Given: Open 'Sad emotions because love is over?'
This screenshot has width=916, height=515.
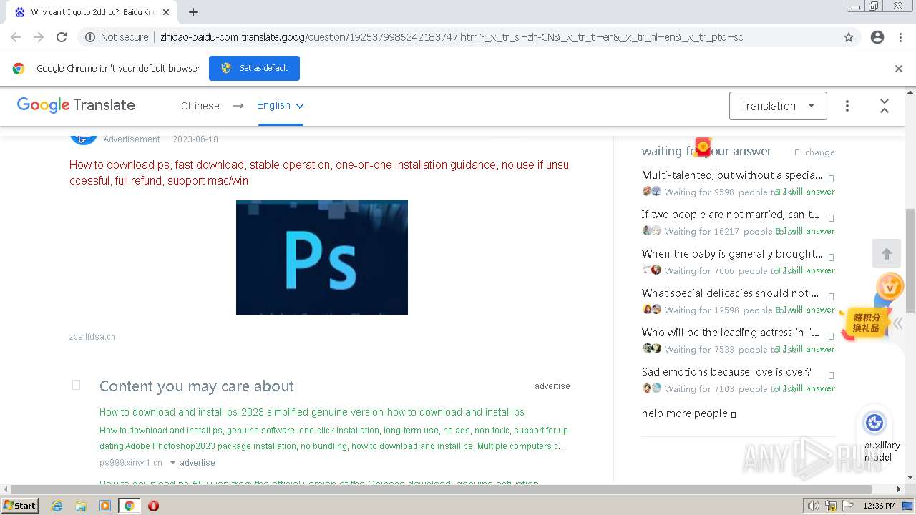Looking at the screenshot, I should 726,372.
